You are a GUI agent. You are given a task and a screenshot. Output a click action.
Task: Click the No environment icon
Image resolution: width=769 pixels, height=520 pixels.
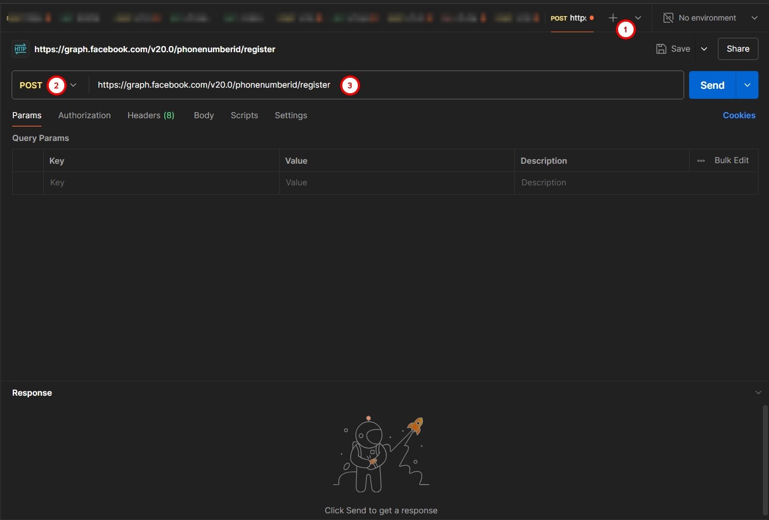point(668,18)
